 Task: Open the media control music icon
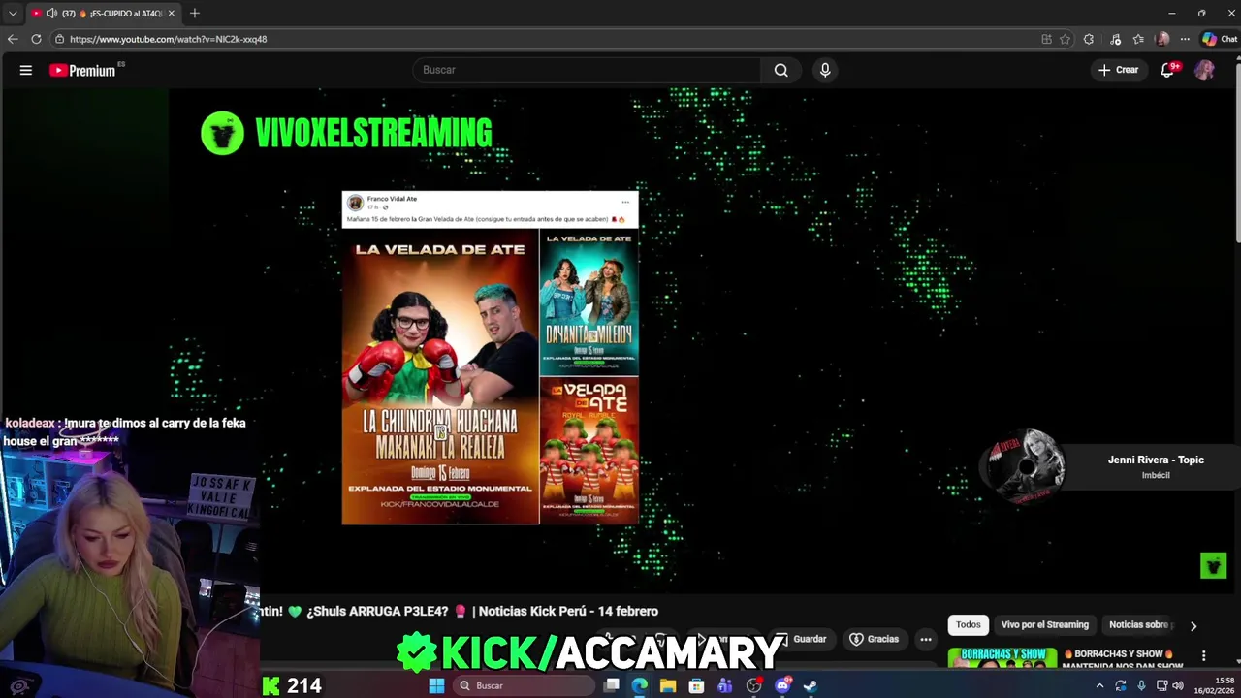tap(1116, 39)
